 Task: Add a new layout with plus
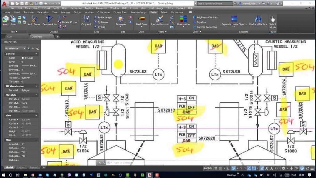coord(44,167)
